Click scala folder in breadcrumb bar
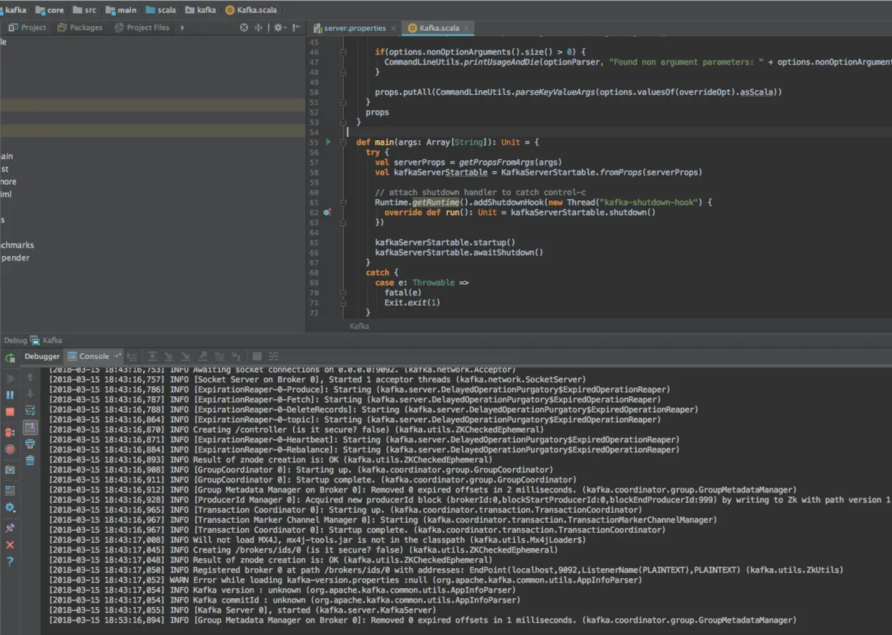The image size is (892, 635). click(160, 10)
